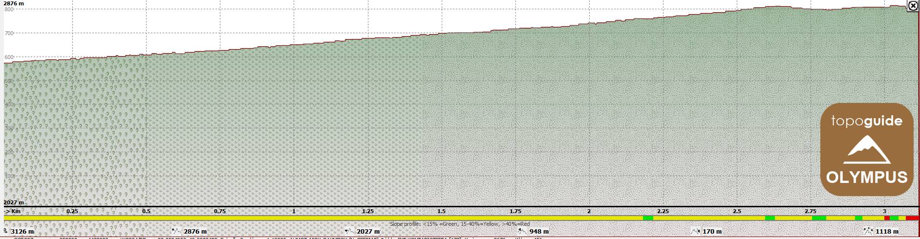Click the '-> Km' axis unit label
920x239 pixels.
point(12,211)
